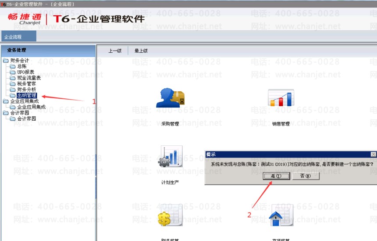The image size is (377, 241).
Task: Select 现金流量表 in the tree
Action: tap(29, 78)
